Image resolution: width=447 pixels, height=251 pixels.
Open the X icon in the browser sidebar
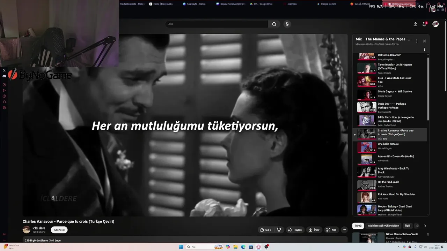coord(4,70)
